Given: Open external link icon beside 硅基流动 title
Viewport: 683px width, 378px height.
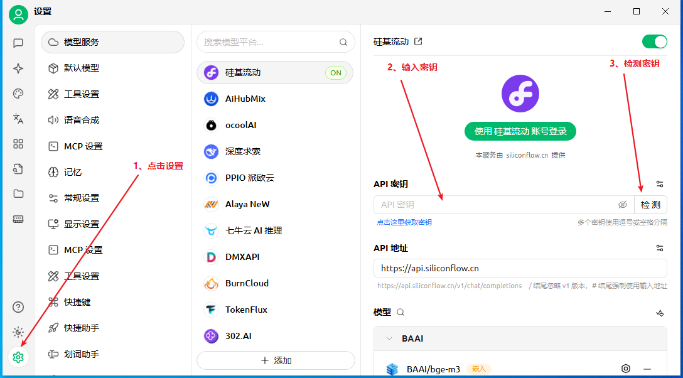Looking at the screenshot, I should point(419,42).
